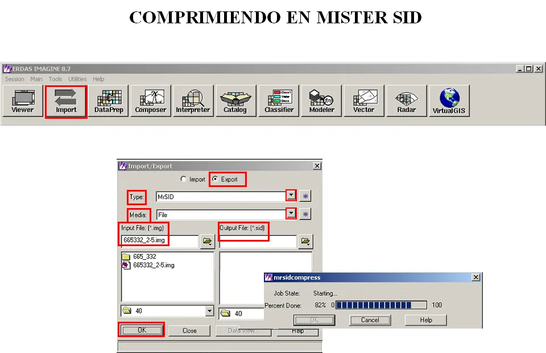
Task: Open the Catalog module
Action: coord(235,101)
